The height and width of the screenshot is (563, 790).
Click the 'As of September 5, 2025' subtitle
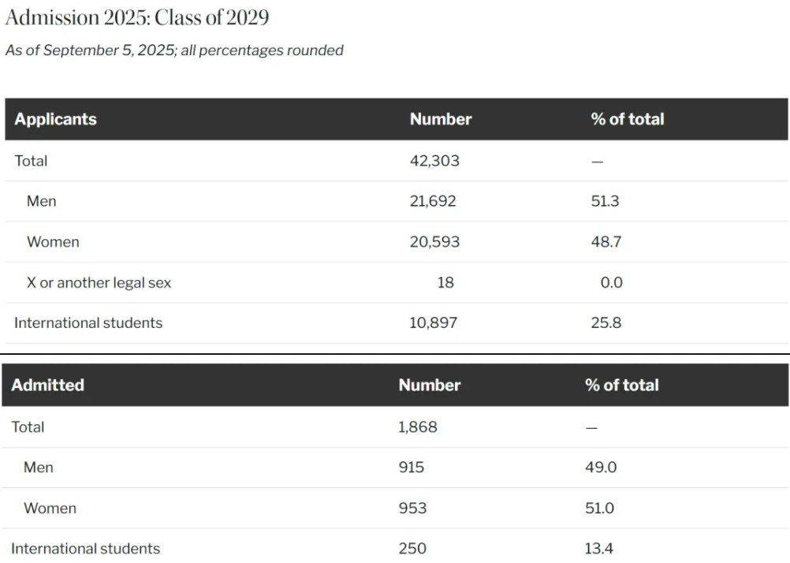(174, 50)
